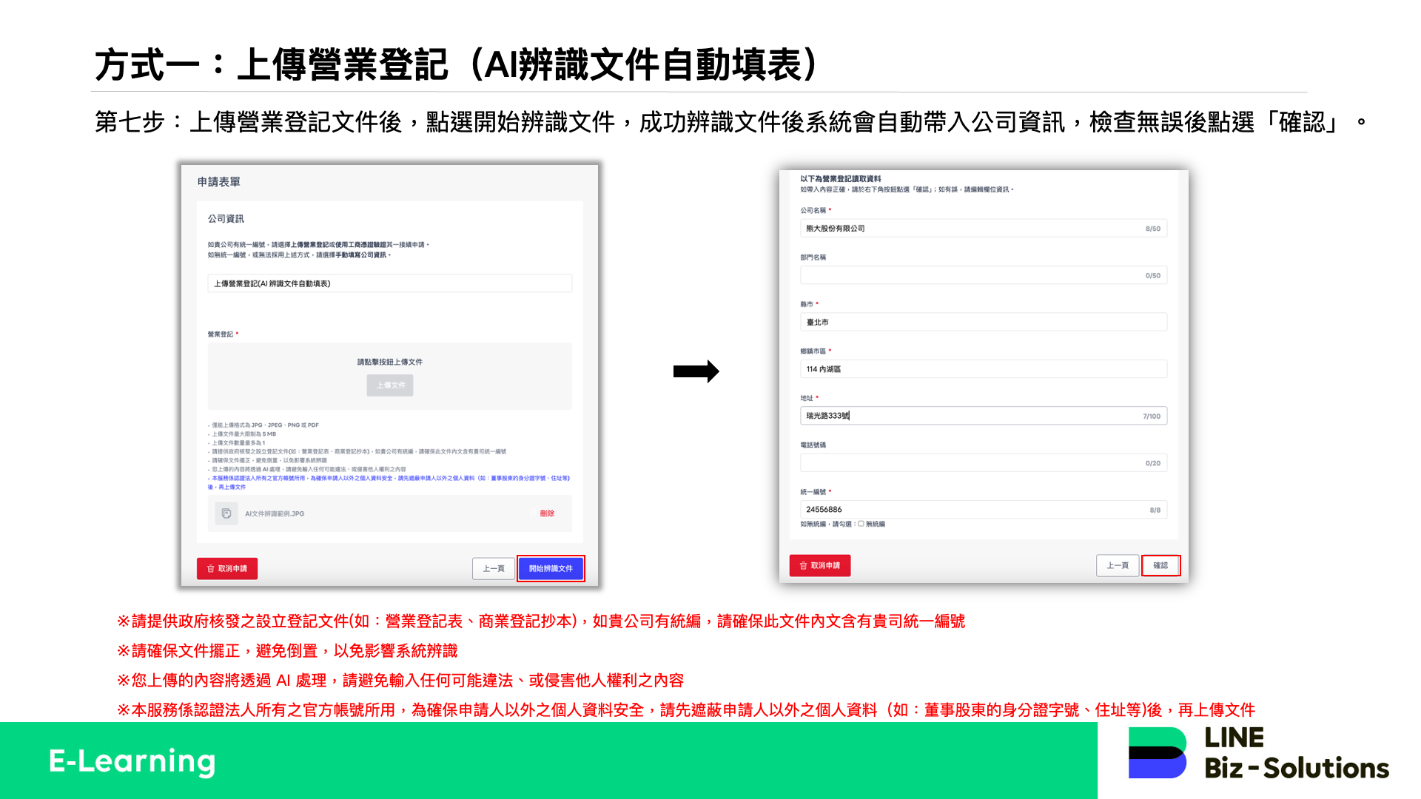Click the 上傳文件 upload button
1421x799 pixels.
[x=390, y=385]
